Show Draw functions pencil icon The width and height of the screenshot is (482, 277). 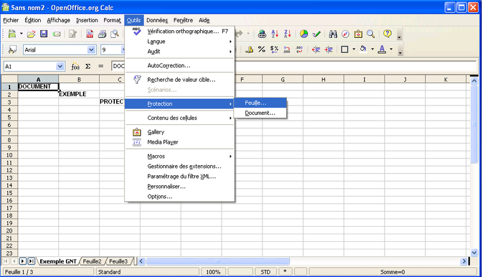[316, 34]
